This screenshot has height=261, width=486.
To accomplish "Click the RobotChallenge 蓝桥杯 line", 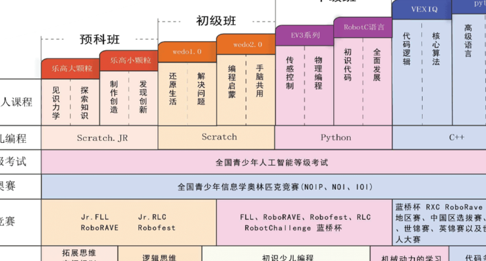I will point(293,228).
